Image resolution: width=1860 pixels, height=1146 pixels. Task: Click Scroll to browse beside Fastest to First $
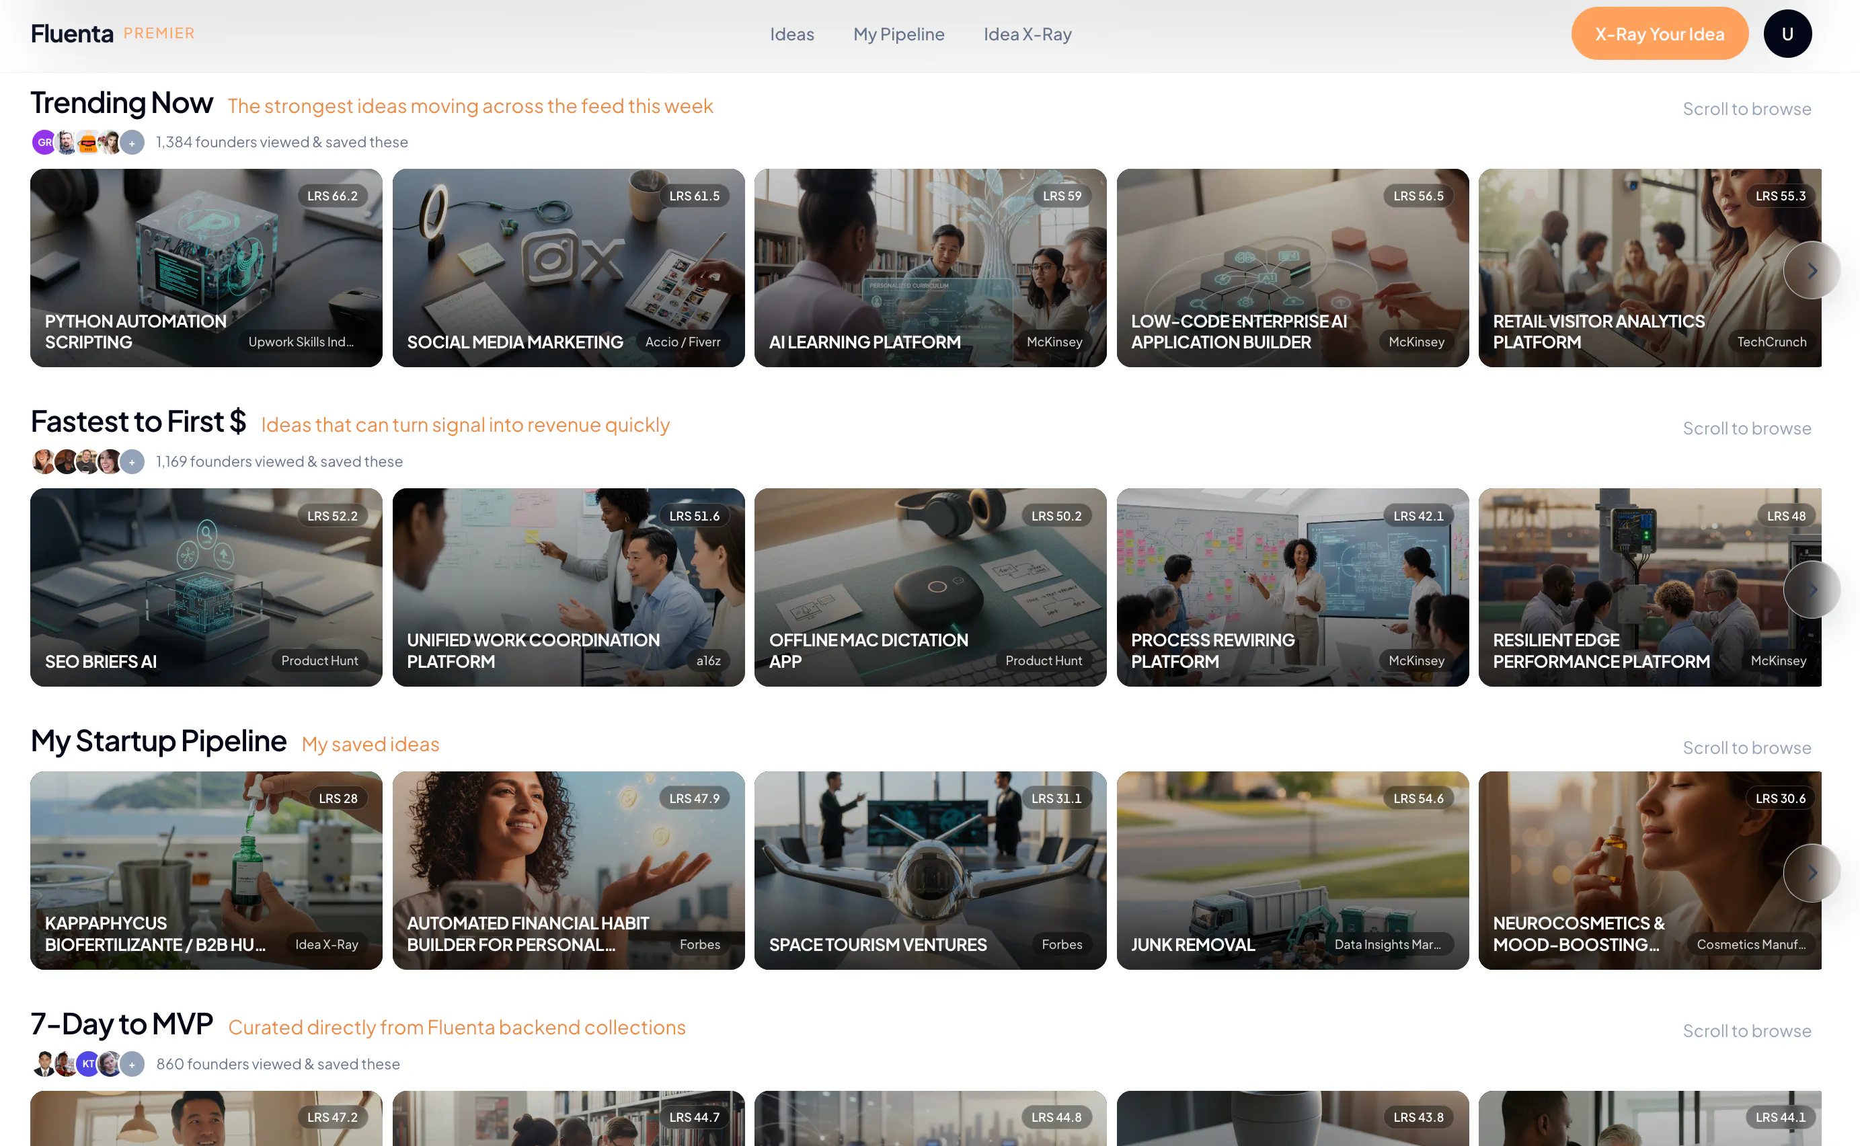tap(1746, 428)
